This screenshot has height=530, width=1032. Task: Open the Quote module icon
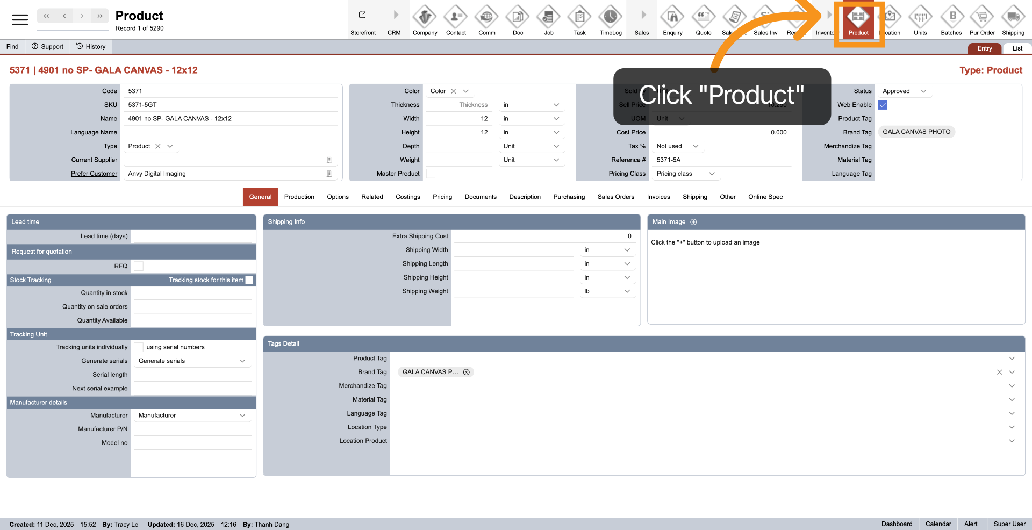point(703,18)
